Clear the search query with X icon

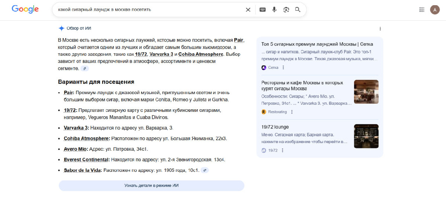click(x=248, y=10)
